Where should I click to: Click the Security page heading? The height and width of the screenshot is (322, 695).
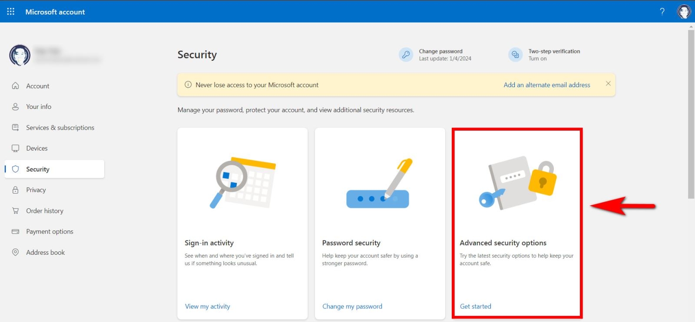[x=197, y=55]
